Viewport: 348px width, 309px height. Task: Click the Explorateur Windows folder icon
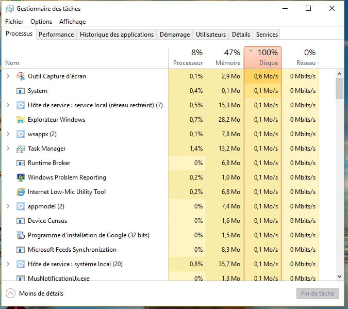tap(21, 120)
